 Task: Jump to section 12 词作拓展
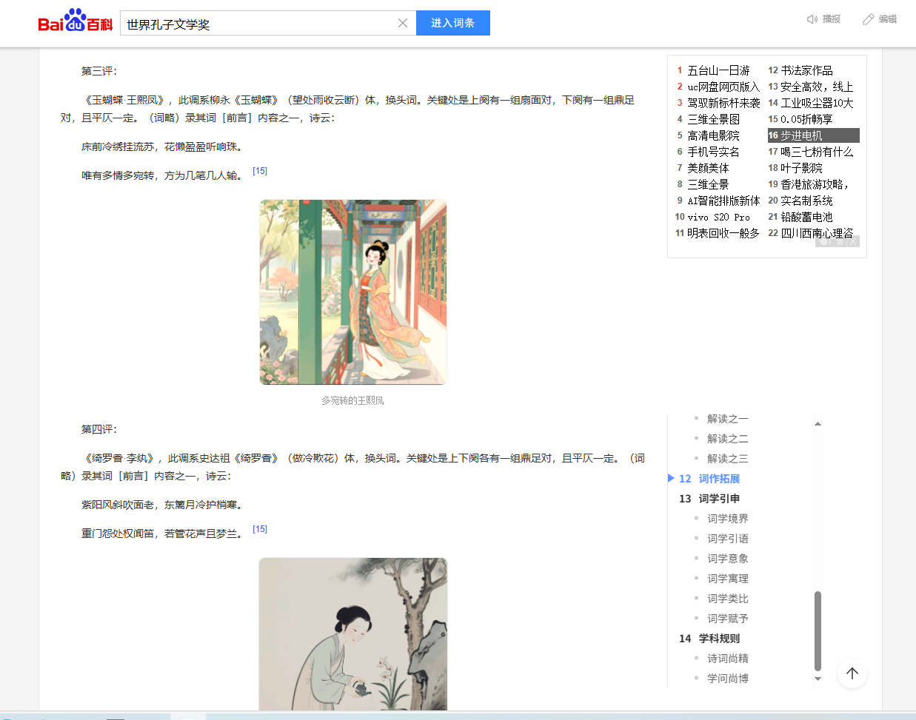click(718, 479)
